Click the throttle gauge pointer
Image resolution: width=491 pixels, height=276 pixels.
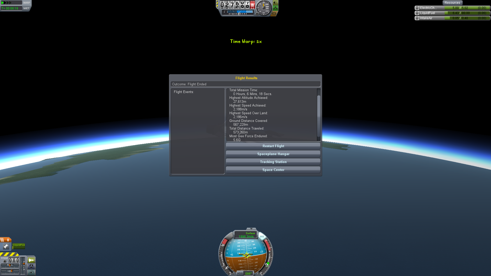click(227, 268)
